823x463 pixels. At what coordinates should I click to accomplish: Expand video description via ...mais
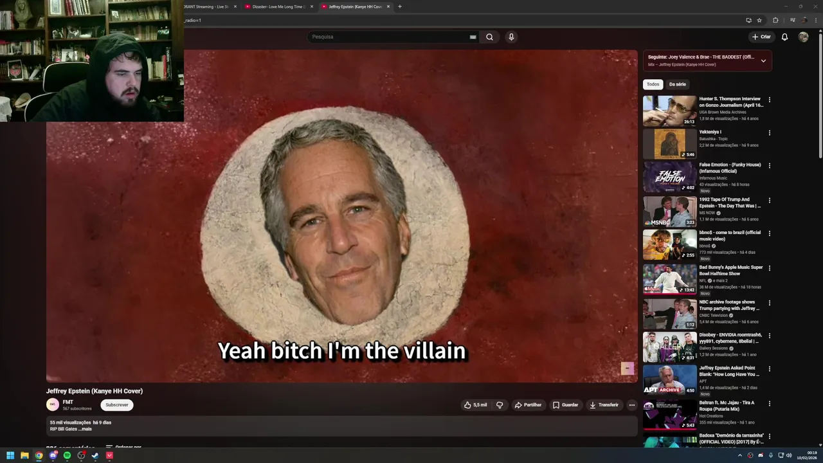pyautogui.click(x=86, y=429)
